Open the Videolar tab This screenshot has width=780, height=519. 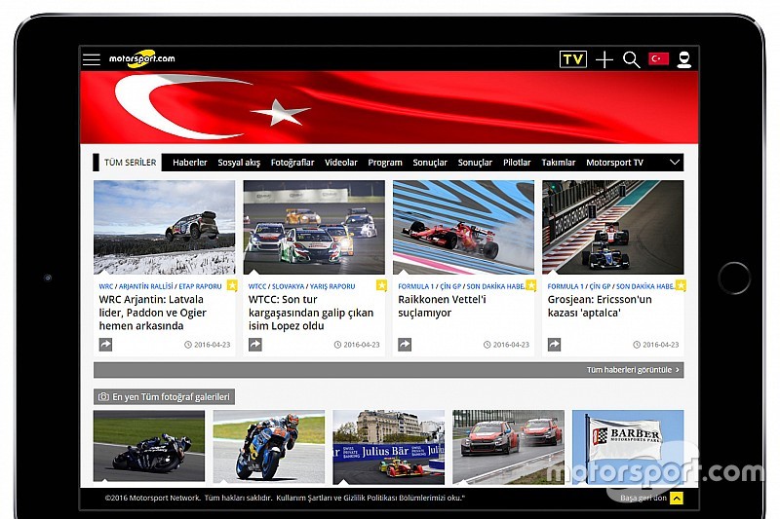coord(340,163)
